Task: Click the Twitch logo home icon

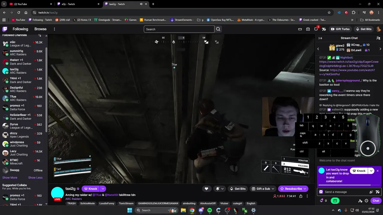Action: click(5, 29)
